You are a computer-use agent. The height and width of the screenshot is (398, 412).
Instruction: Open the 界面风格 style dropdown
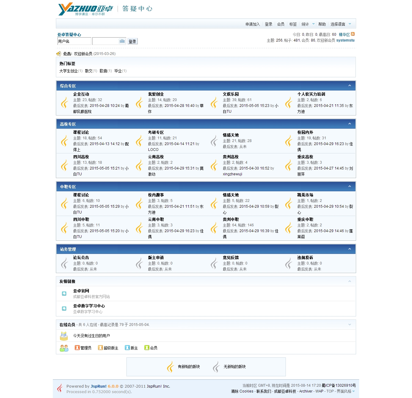pos(346,391)
